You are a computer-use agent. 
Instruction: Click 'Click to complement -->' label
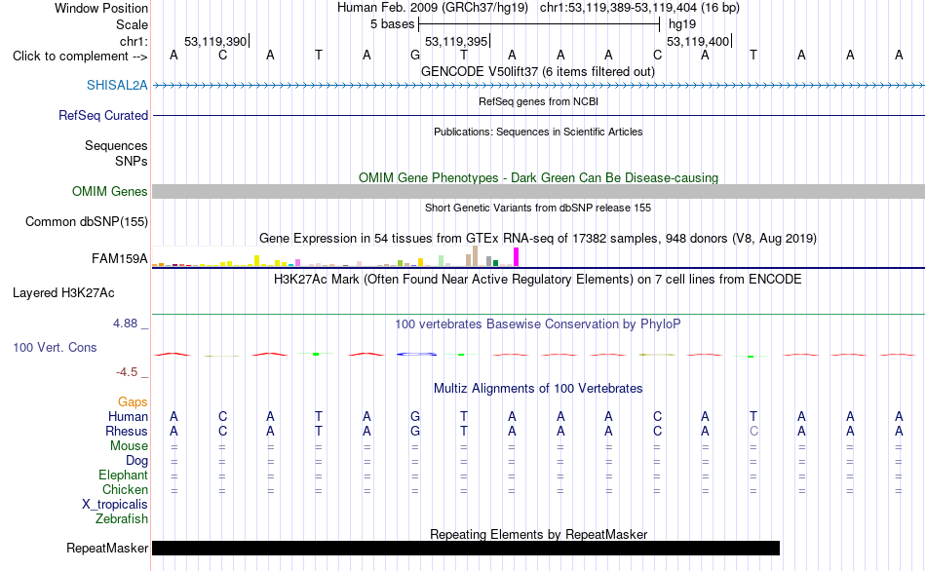point(80,57)
